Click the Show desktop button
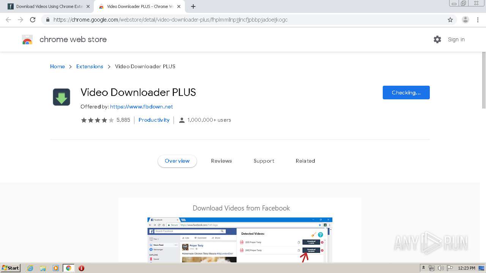The height and width of the screenshot is (273, 486). [x=482, y=268]
